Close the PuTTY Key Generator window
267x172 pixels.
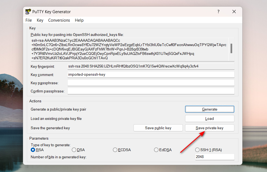[x=234, y=12]
